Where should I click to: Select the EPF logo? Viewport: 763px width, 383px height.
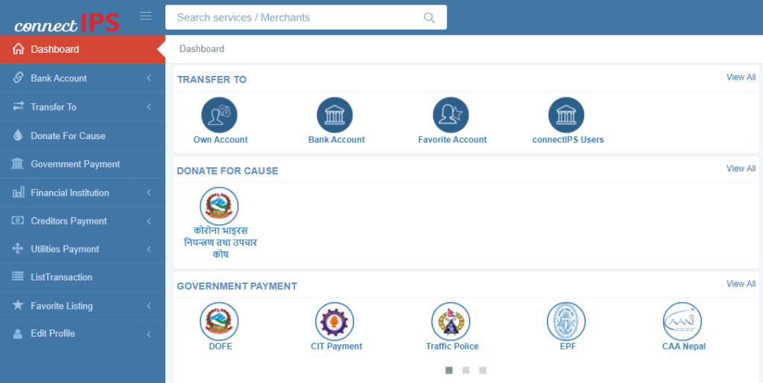point(566,321)
